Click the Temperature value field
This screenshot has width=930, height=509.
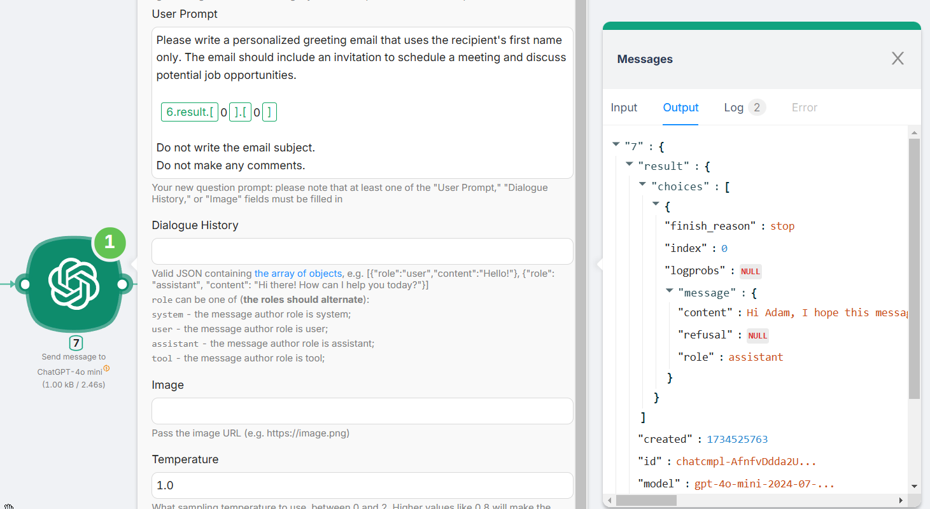click(362, 485)
